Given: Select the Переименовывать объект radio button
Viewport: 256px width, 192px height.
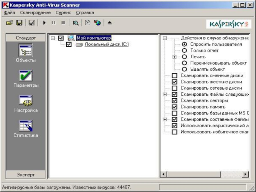Looking at the screenshot, I should pos(184,63).
